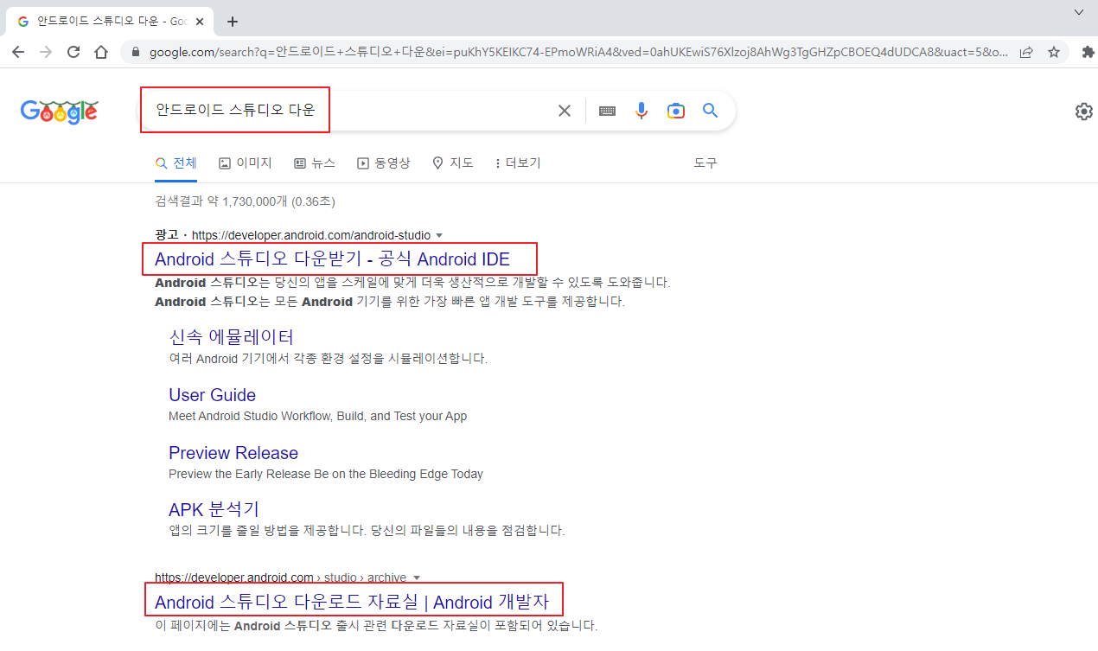Search by image with camera icon
This screenshot has width=1098, height=651.
[676, 111]
